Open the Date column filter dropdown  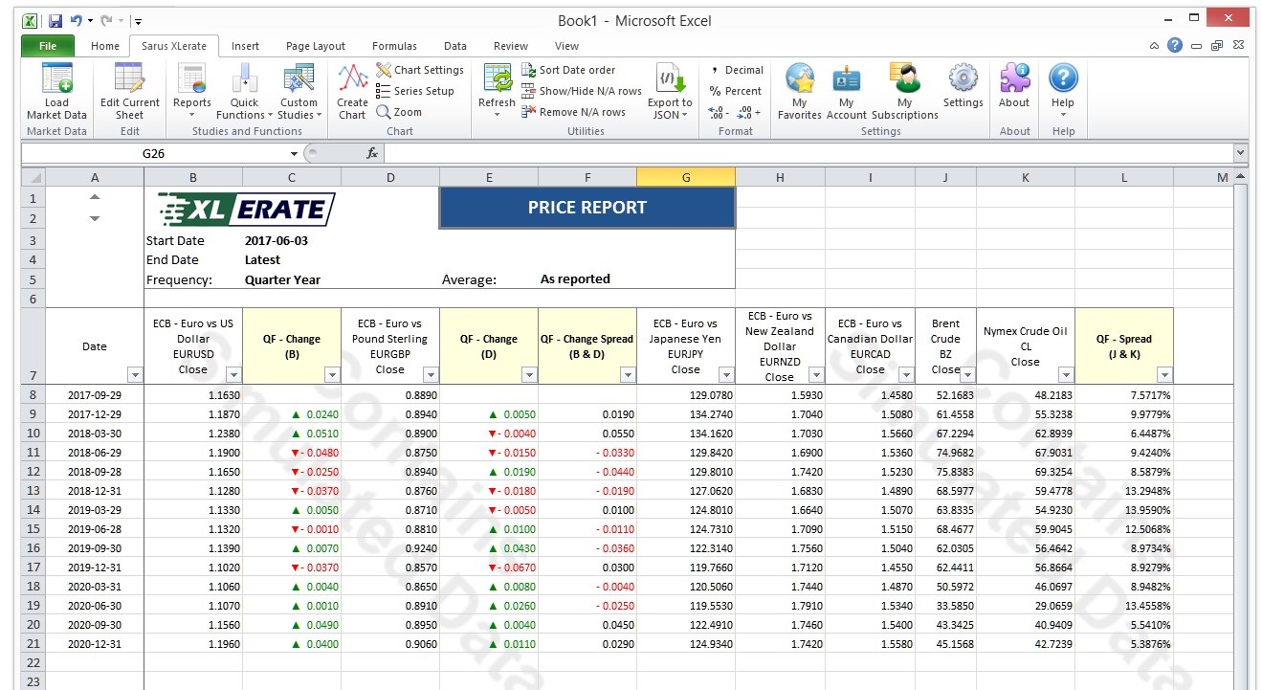(x=135, y=375)
